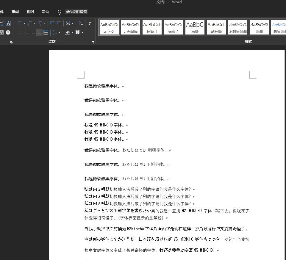Open line spacing dropdown arrow
The width and height of the screenshot is (286, 260).
(60, 32)
